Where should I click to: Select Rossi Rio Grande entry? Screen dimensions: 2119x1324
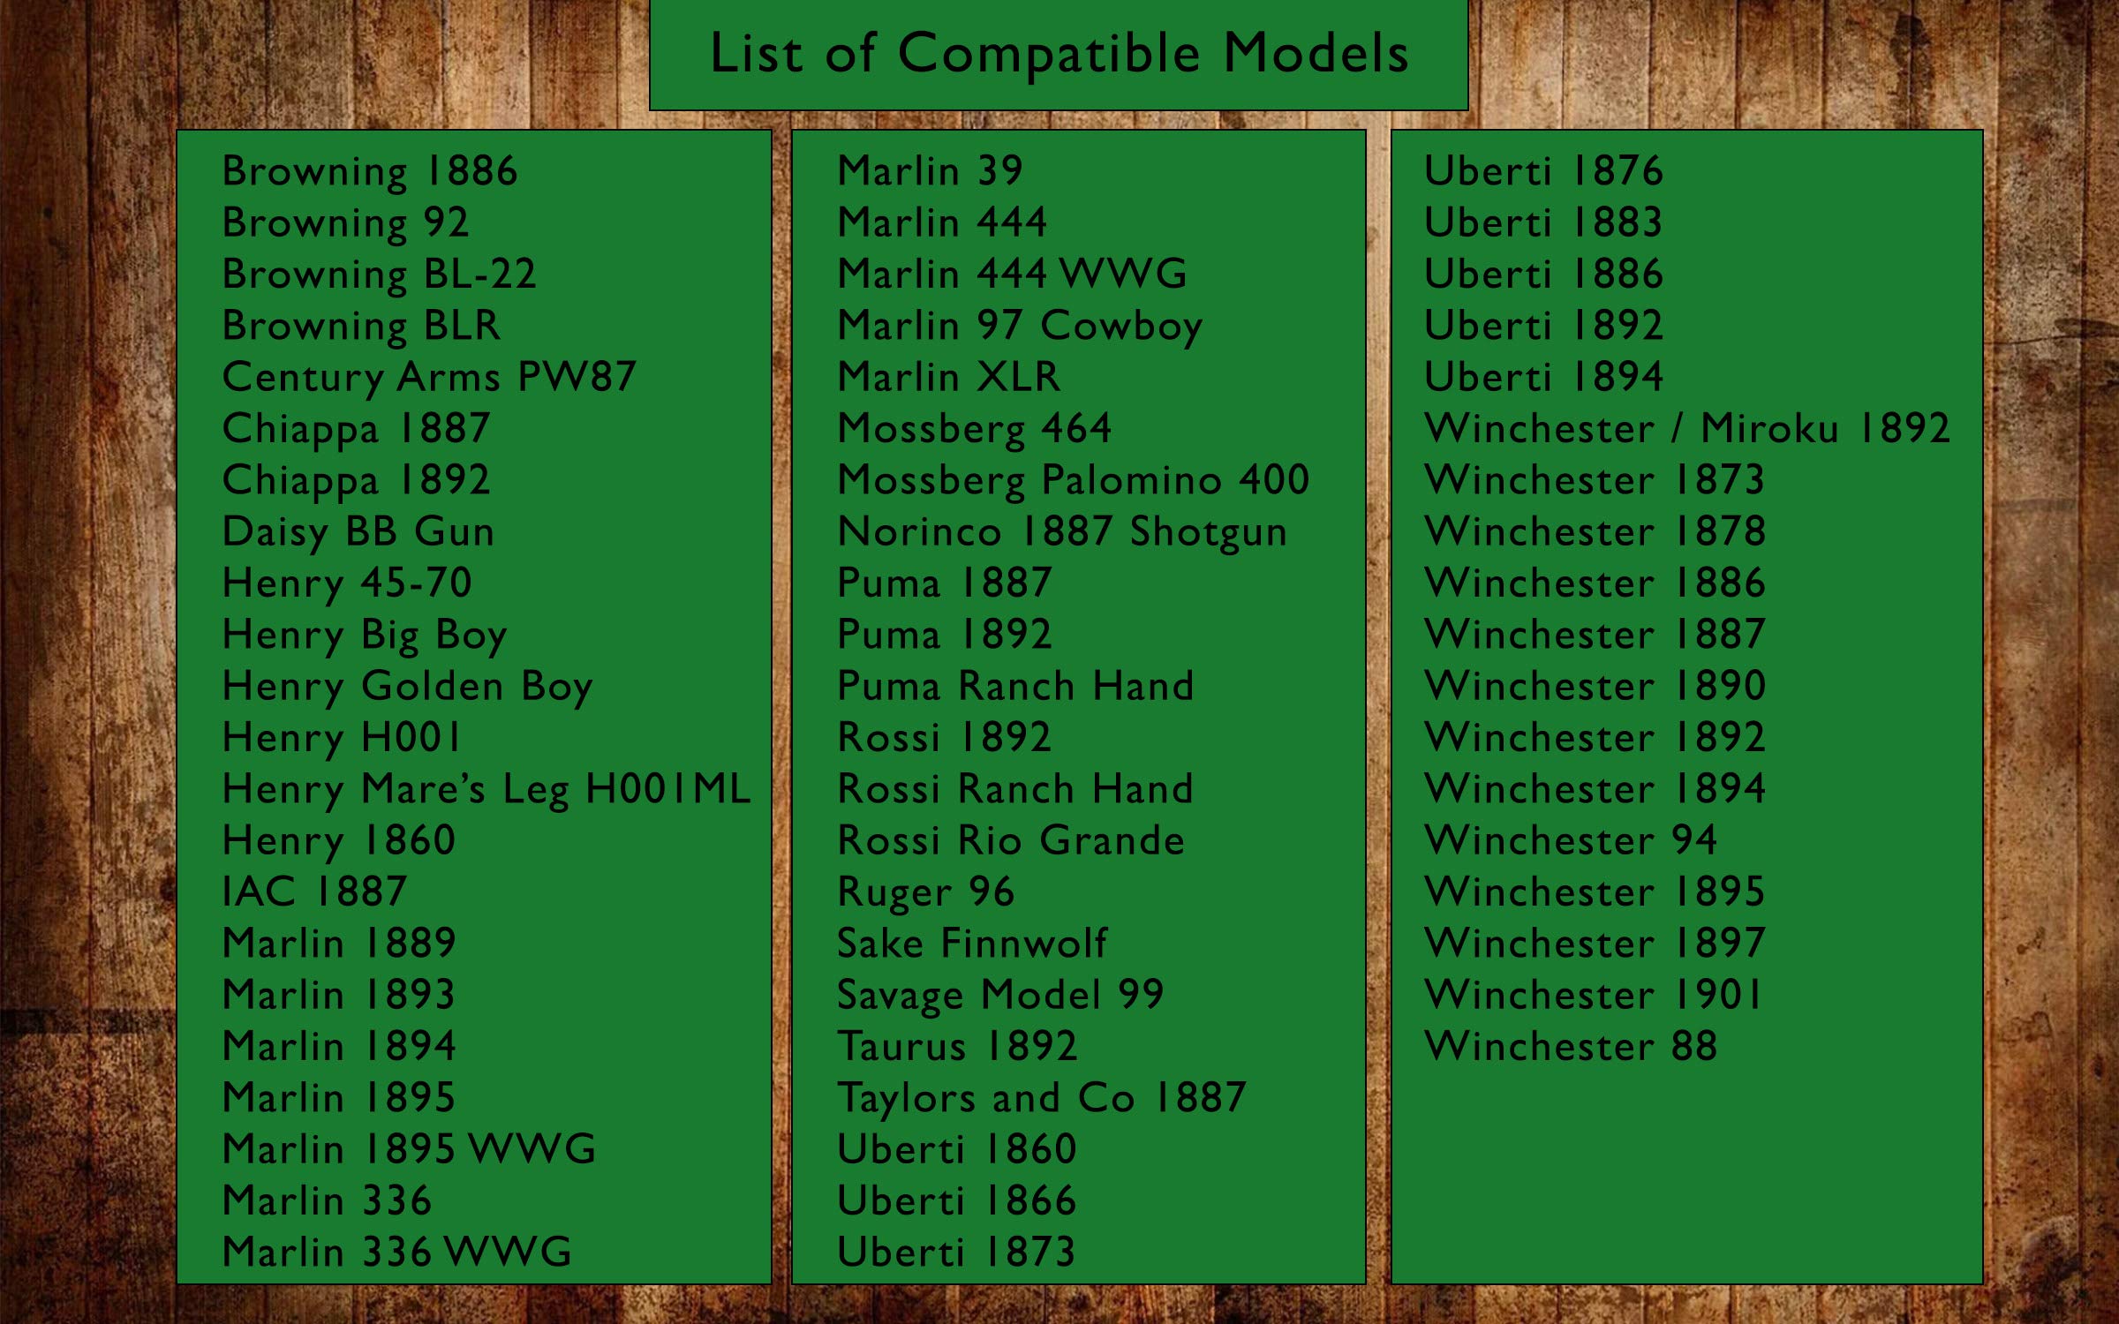(x=1010, y=841)
